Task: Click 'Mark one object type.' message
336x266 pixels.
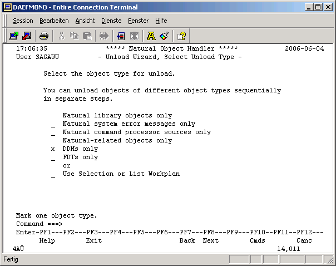Action: tap(57, 215)
